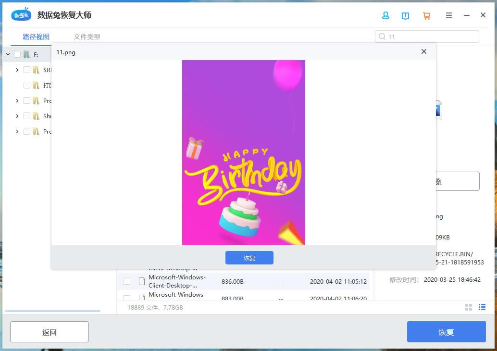
Task: Switch to list view layout
Action: (x=482, y=307)
